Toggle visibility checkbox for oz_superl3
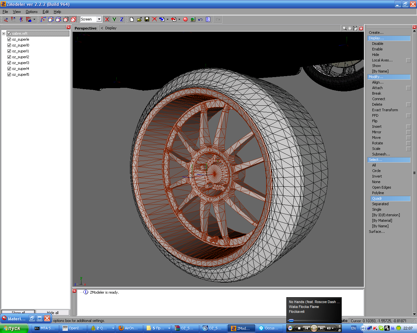The height and width of the screenshot is (333, 417). 9,63
